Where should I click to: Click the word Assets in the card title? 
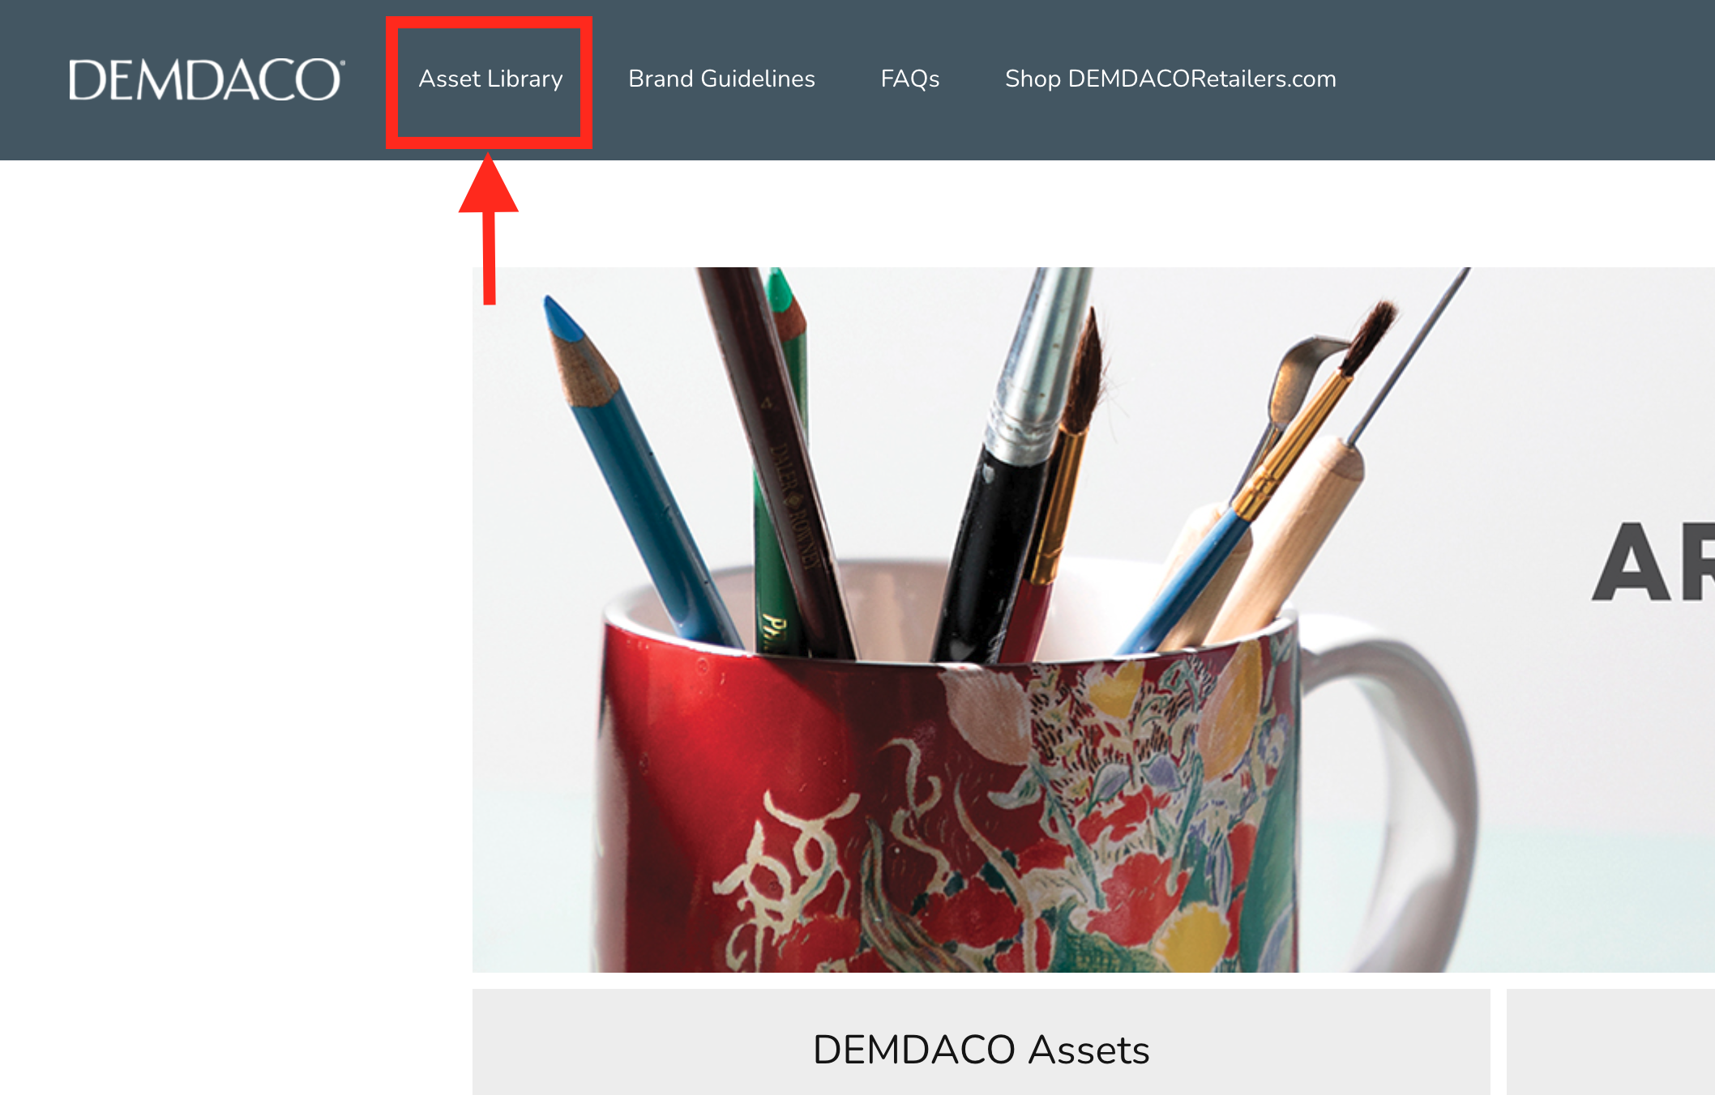click(x=1088, y=1050)
